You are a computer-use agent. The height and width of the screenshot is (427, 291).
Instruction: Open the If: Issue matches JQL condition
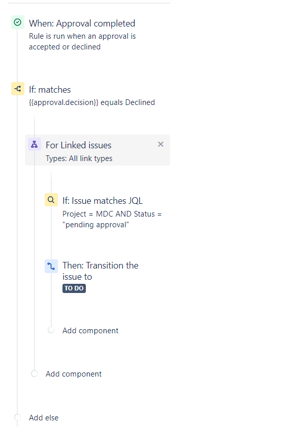tap(103, 201)
